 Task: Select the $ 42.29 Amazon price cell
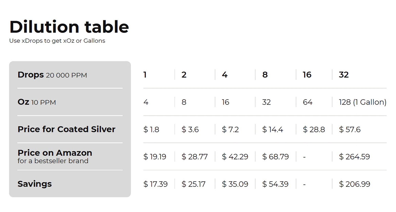pyautogui.click(x=235, y=157)
